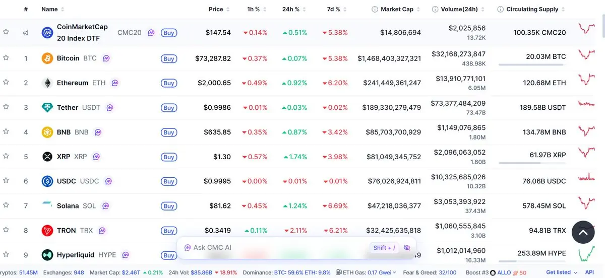Open Bitcoin 7-day sparkline chart
The width and height of the screenshot is (605, 278).
(587, 54)
